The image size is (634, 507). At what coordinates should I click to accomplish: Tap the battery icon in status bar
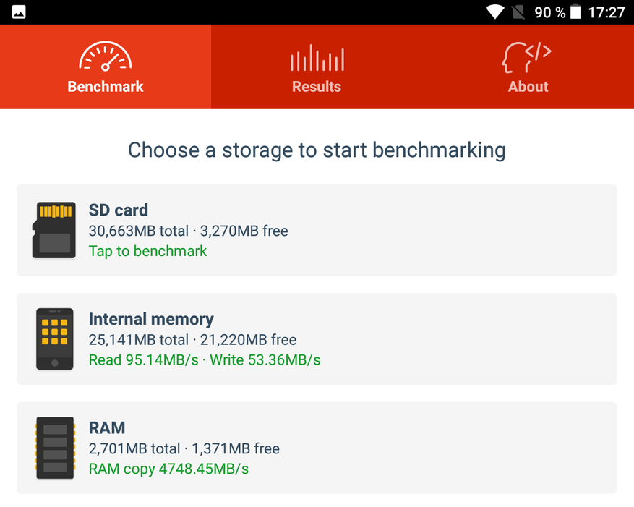(x=575, y=12)
